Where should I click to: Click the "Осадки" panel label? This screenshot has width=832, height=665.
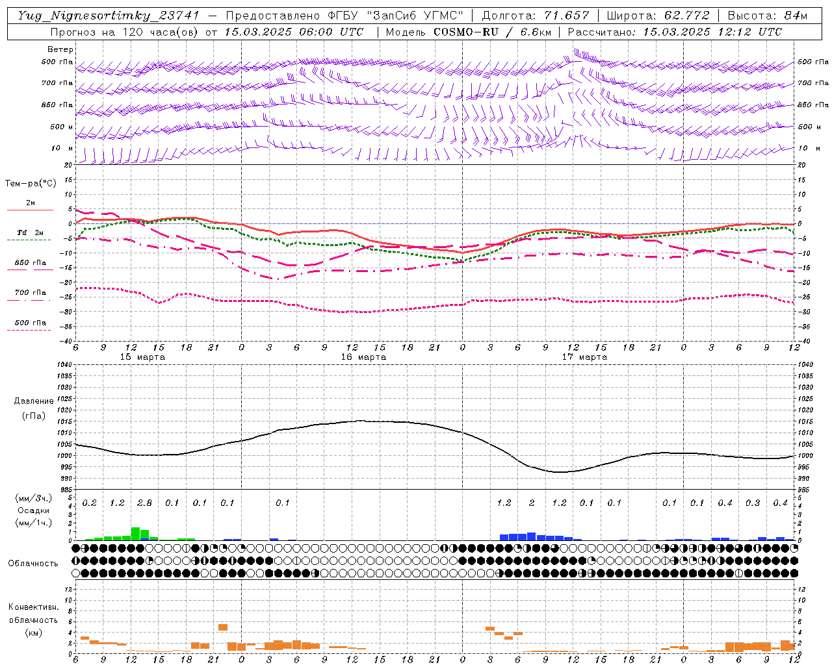(x=32, y=510)
